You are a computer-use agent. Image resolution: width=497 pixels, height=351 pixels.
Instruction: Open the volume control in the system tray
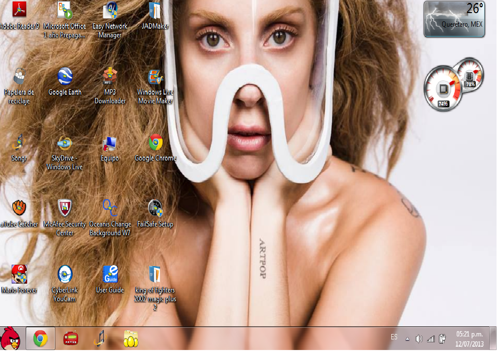(419, 339)
